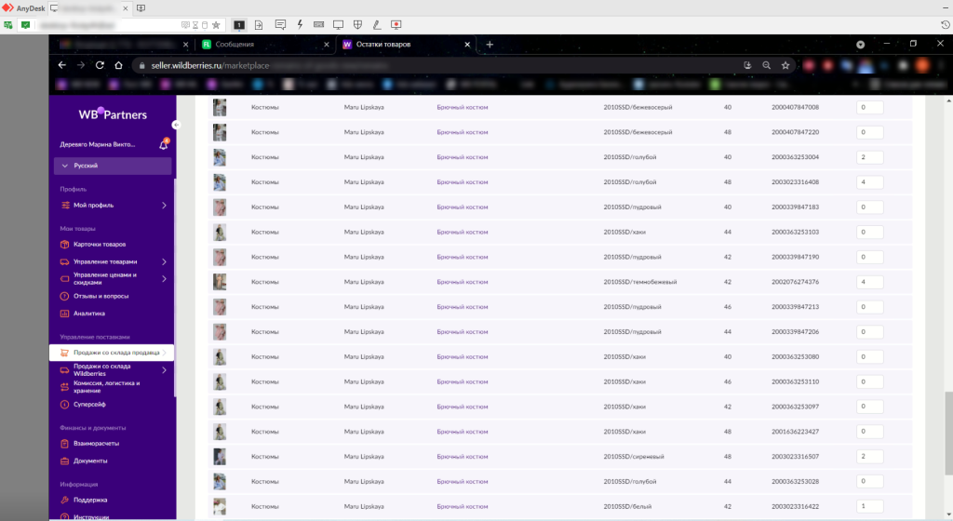Expand the Мой профиль menu
Viewport: 953px width, 521px height.
pyautogui.click(x=164, y=205)
